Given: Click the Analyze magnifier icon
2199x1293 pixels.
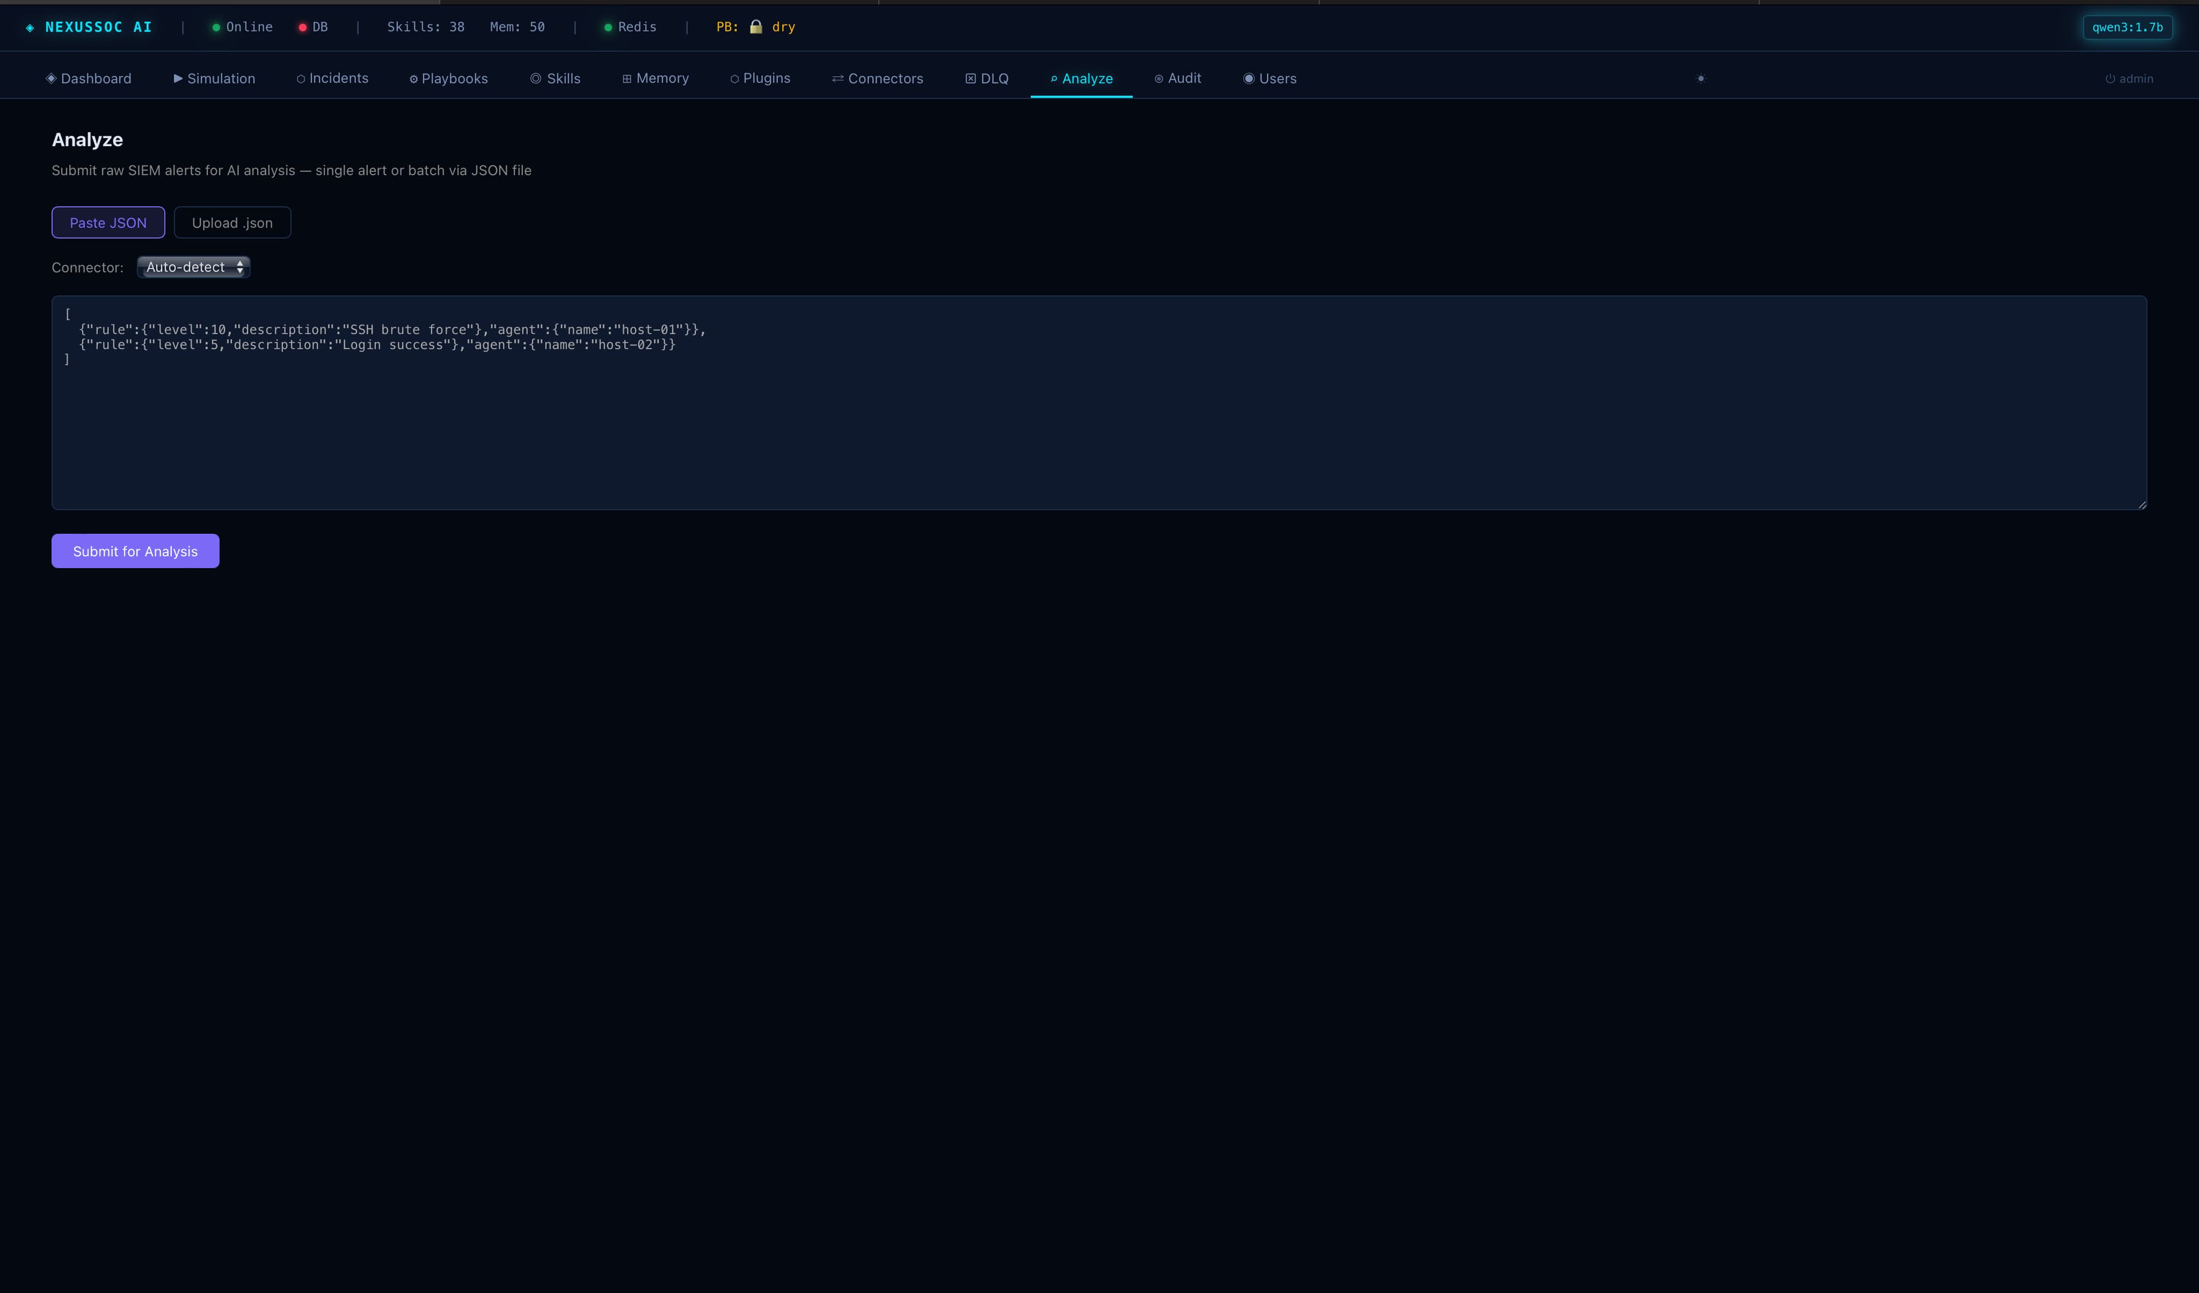Looking at the screenshot, I should click(x=1054, y=78).
